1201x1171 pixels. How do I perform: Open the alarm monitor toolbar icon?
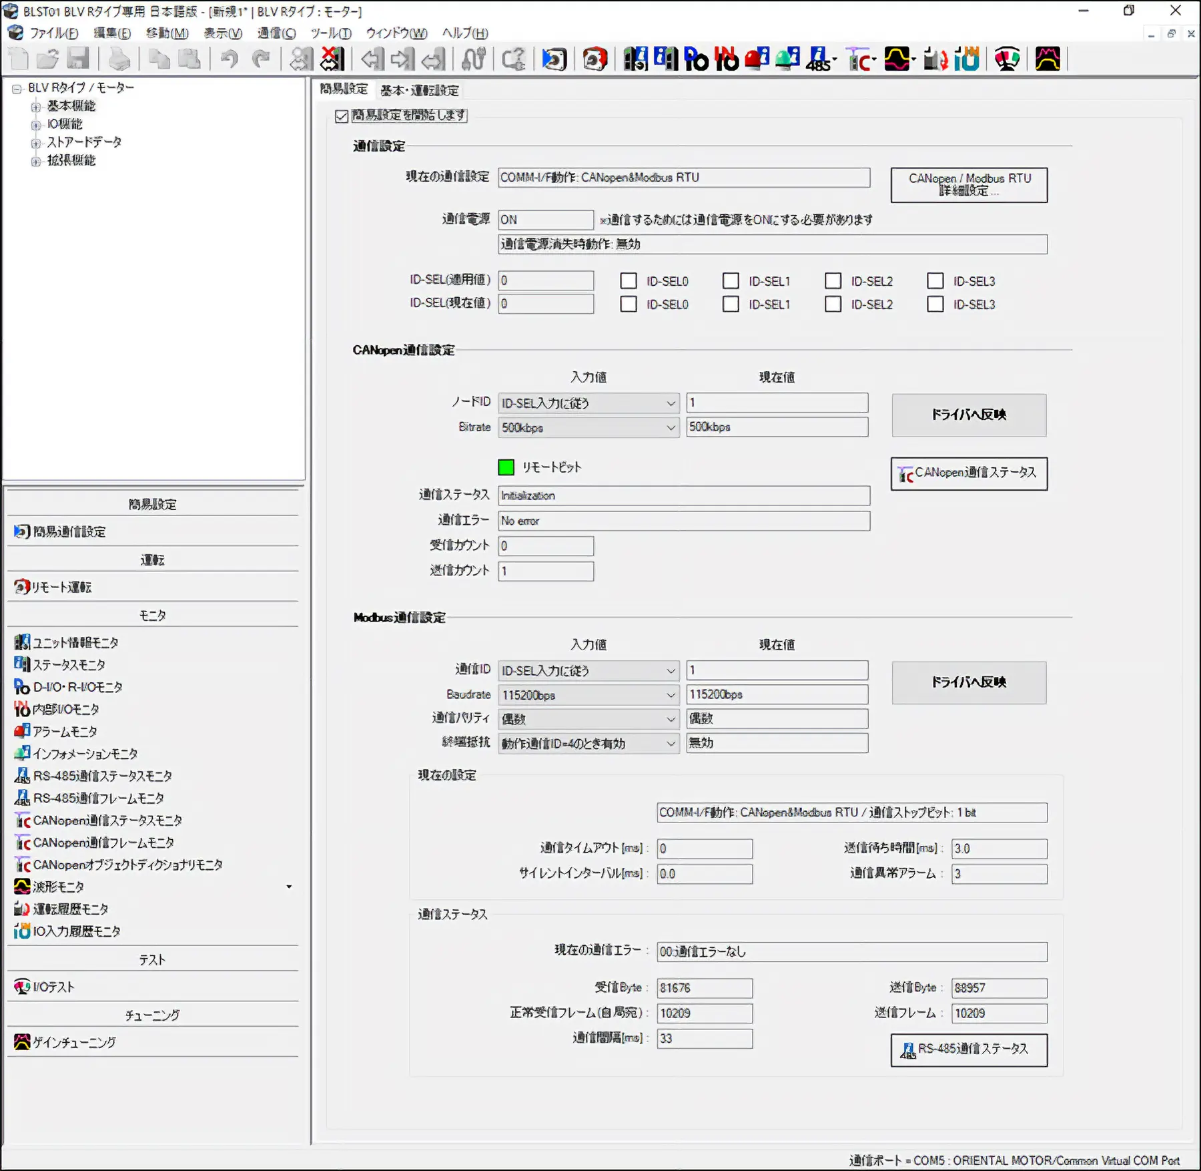click(757, 59)
